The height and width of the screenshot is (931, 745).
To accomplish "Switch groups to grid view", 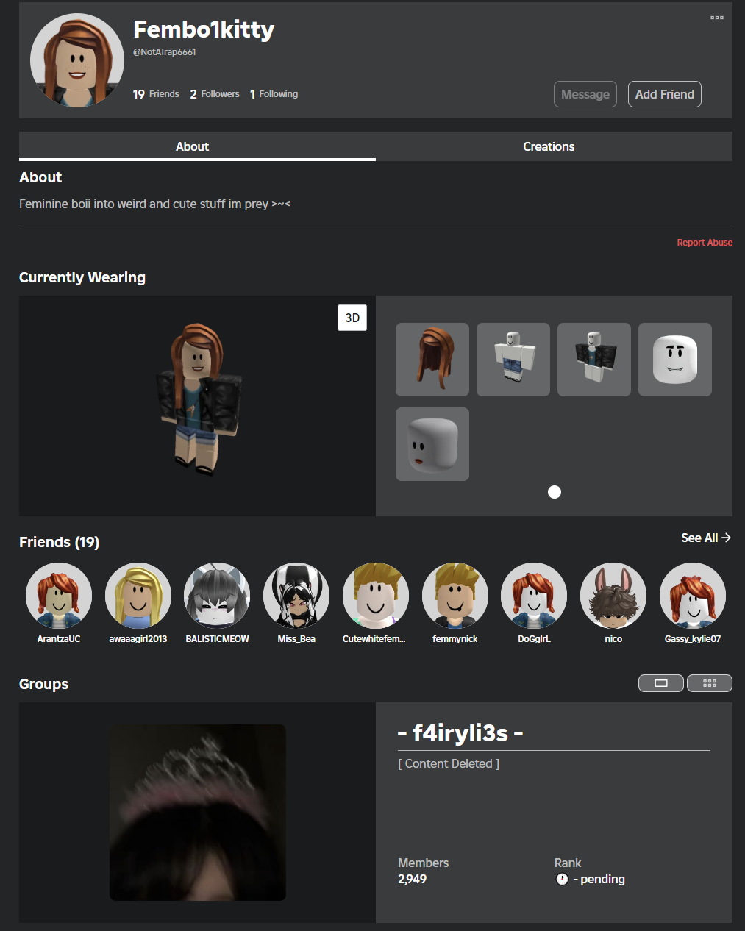I will click(x=709, y=683).
